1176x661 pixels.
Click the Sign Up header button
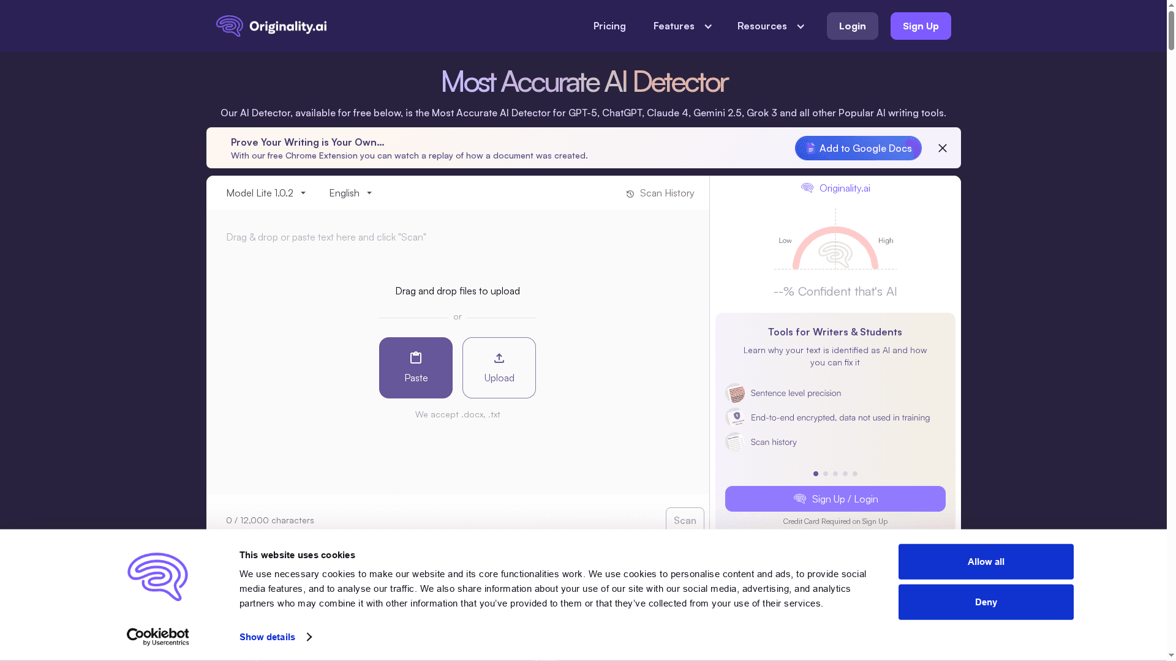click(x=921, y=26)
